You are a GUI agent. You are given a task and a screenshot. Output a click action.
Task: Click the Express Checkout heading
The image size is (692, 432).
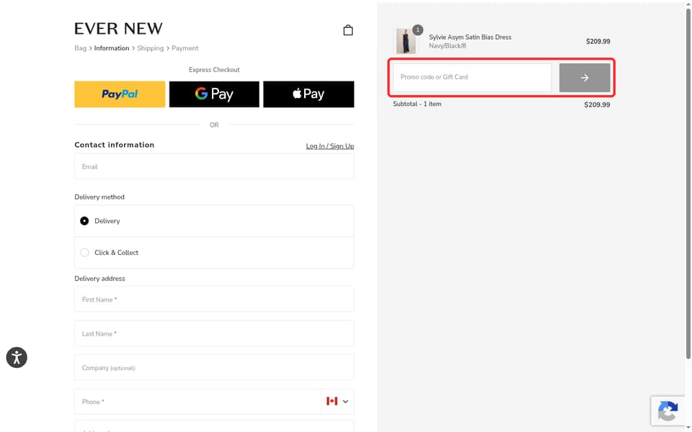[214, 70]
